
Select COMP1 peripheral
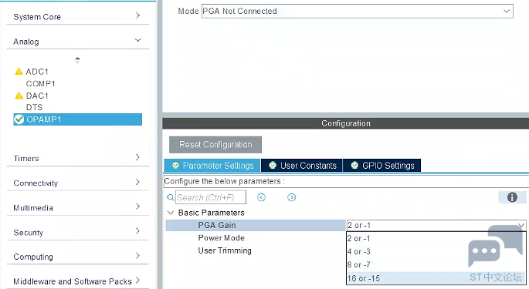40,83
